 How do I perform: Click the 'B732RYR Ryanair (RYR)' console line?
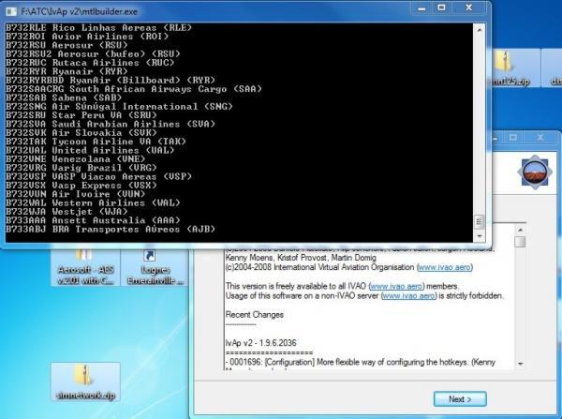[67, 71]
